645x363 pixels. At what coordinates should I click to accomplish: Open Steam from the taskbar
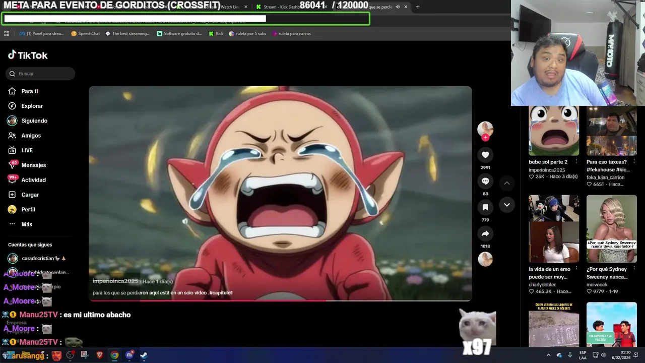click(x=144, y=355)
